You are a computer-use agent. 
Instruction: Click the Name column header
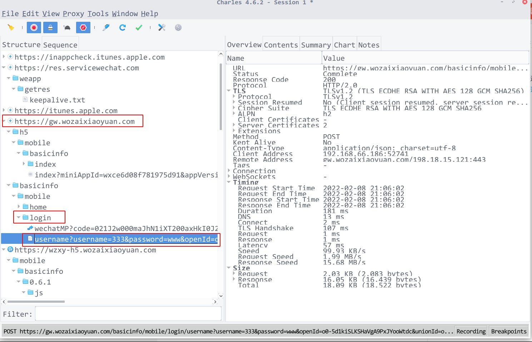point(274,58)
